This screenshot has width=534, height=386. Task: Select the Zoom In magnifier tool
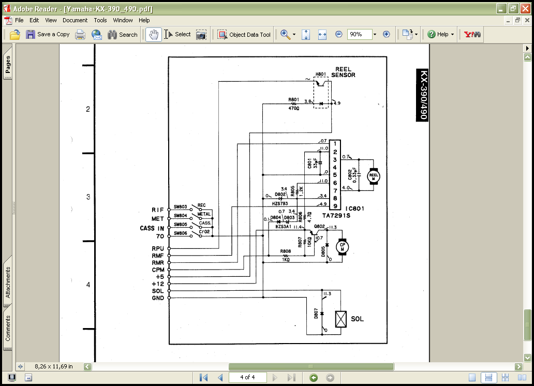(x=285, y=35)
